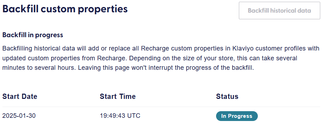Viewport: 322px width, 128px height.
Task: Select the 19:49:43 UTC start time cell
Action: coord(120,116)
